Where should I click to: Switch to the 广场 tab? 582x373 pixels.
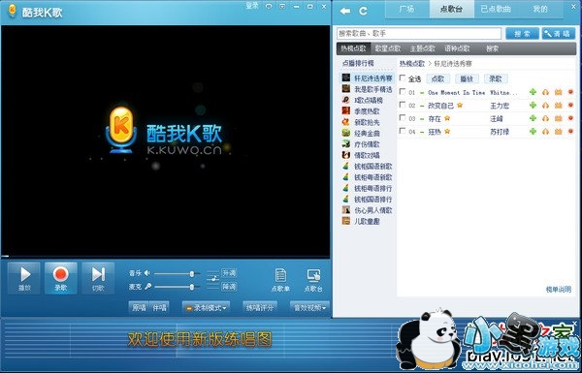pyautogui.click(x=406, y=9)
